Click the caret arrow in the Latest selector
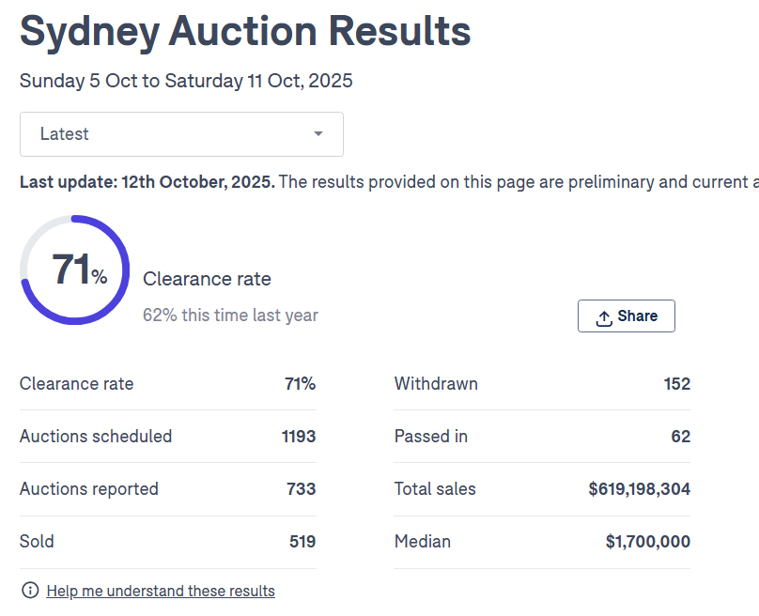The width and height of the screenshot is (759, 616). pos(318,134)
